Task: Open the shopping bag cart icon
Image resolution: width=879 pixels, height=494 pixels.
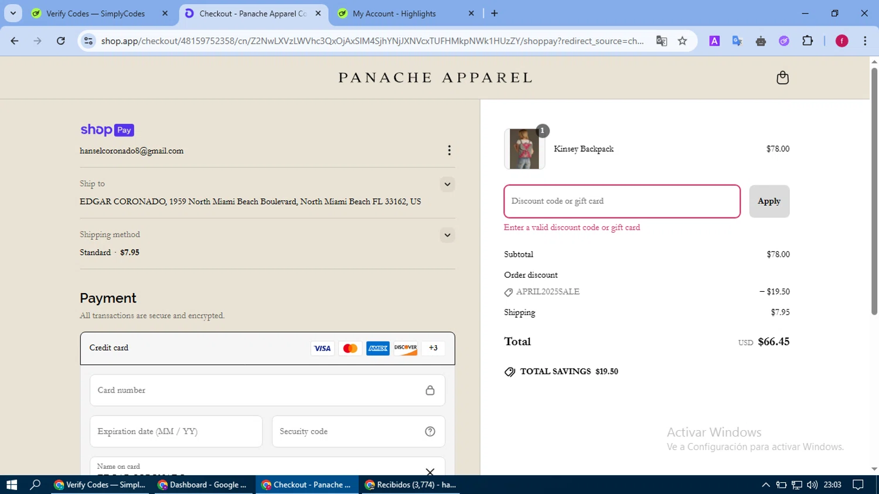Action: [782, 77]
